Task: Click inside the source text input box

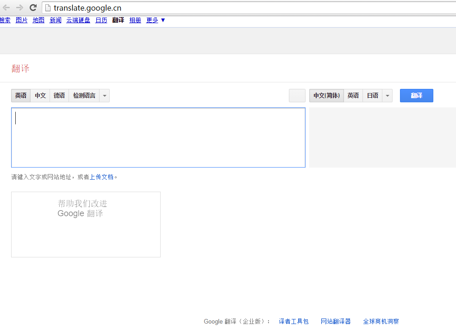Action: pos(158,137)
